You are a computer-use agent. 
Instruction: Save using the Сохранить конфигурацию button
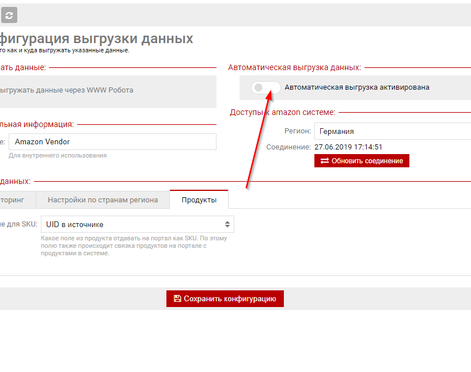(x=225, y=299)
